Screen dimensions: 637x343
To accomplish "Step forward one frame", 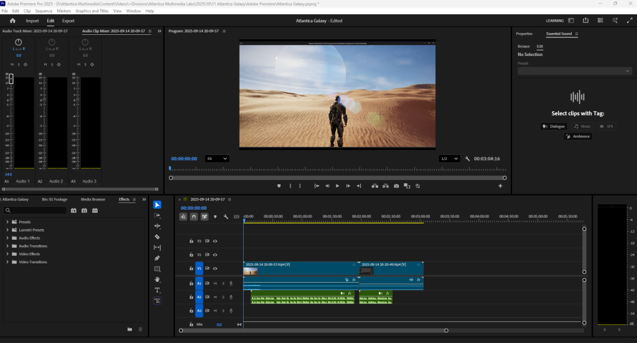I will [348, 186].
